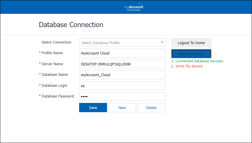Click the Logout To Home button
This screenshot has width=252, height=143.
point(191,43)
